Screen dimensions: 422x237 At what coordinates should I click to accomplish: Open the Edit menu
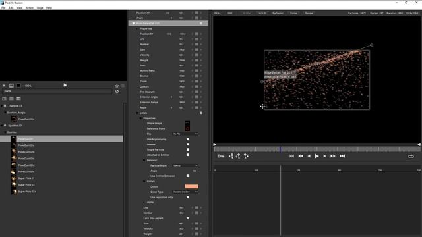[11, 7]
